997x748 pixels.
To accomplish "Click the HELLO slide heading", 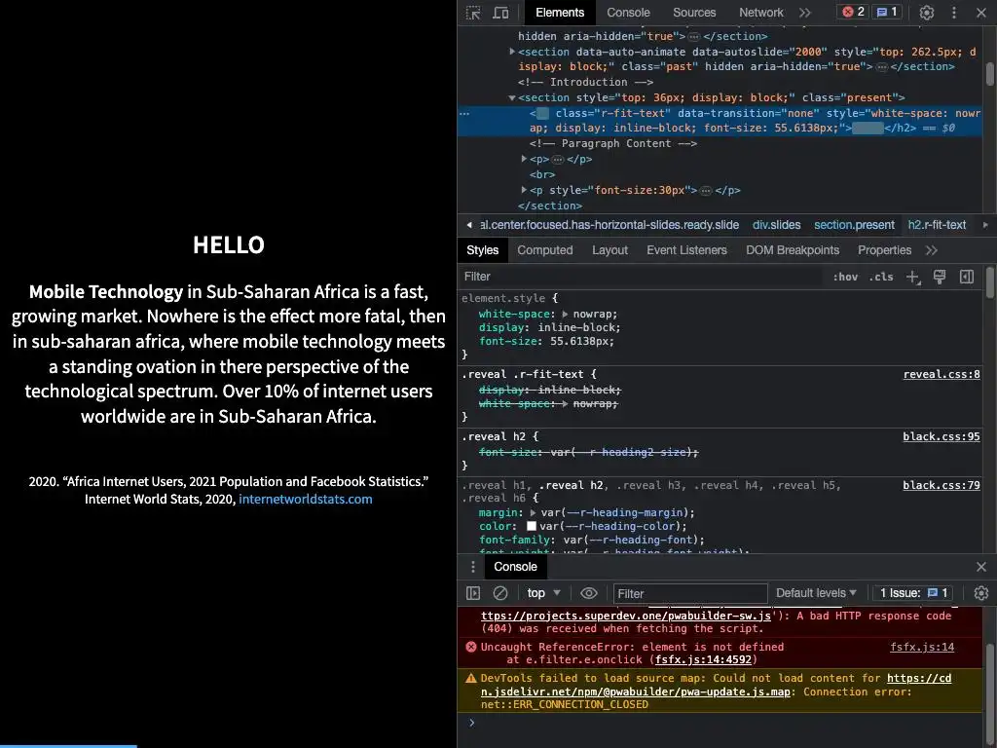I will [228, 244].
